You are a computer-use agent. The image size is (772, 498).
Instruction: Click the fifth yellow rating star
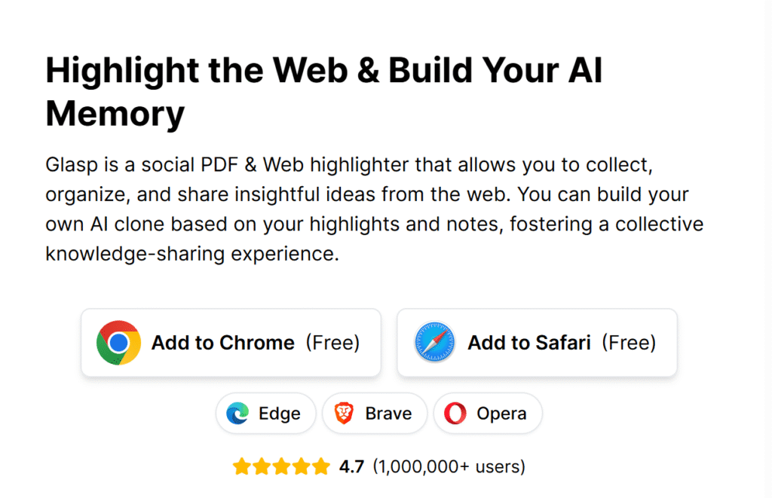pos(321,466)
